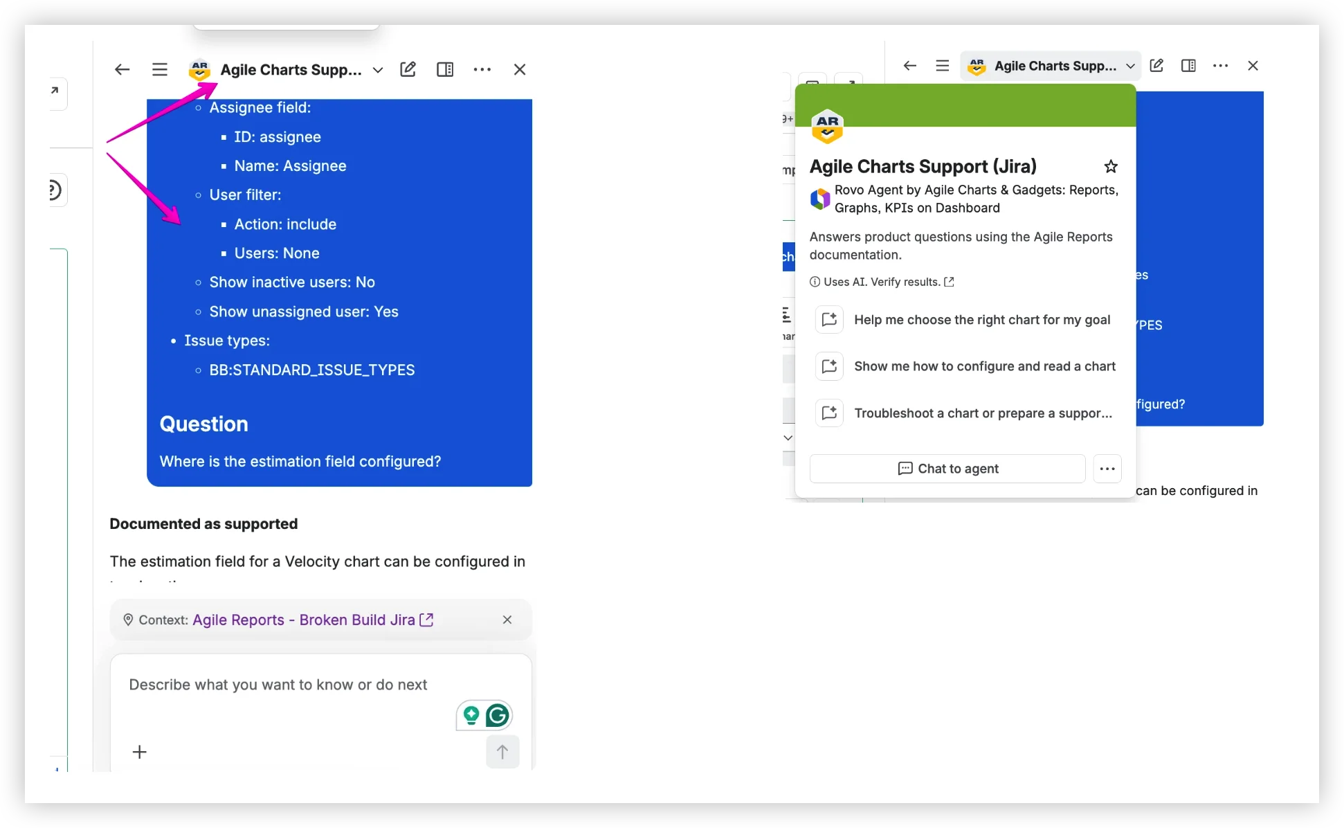The height and width of the screenshot is (828, 1344).
Task: Click the 'Documented as supported' heading
Action: pos(203,523)
